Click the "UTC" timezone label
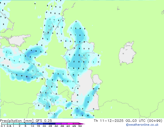 (x=142, y=121)
